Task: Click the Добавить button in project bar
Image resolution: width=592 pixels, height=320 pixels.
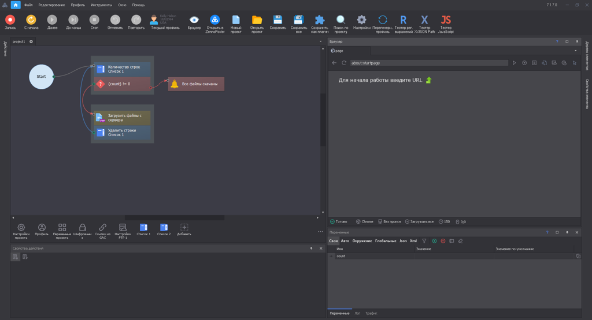Action: point(184,230)
